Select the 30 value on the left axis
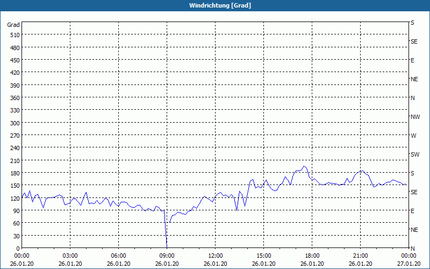Screen dimensions: 430x269 tap(17, 236)
